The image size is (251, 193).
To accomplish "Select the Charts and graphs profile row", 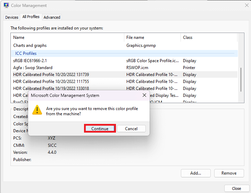I will [x=124, y=45].
